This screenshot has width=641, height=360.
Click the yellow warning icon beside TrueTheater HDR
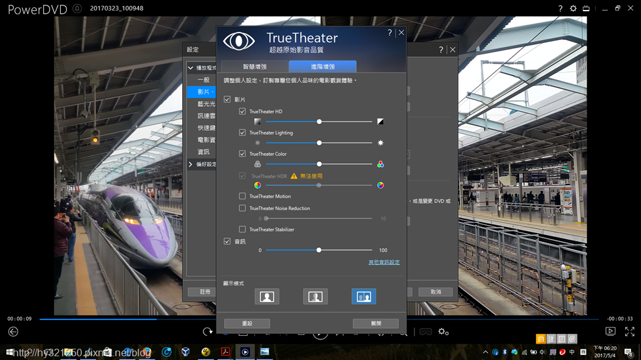pyautogui.click(x=294, y=176)
